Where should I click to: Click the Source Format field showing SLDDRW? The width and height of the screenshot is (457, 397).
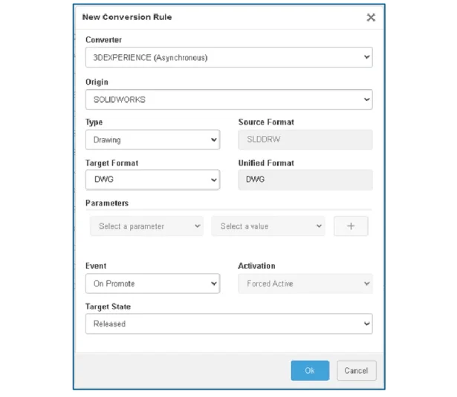click(x=305, y=140)
